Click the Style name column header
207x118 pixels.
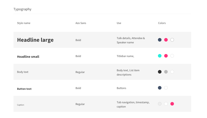(24, 23)
